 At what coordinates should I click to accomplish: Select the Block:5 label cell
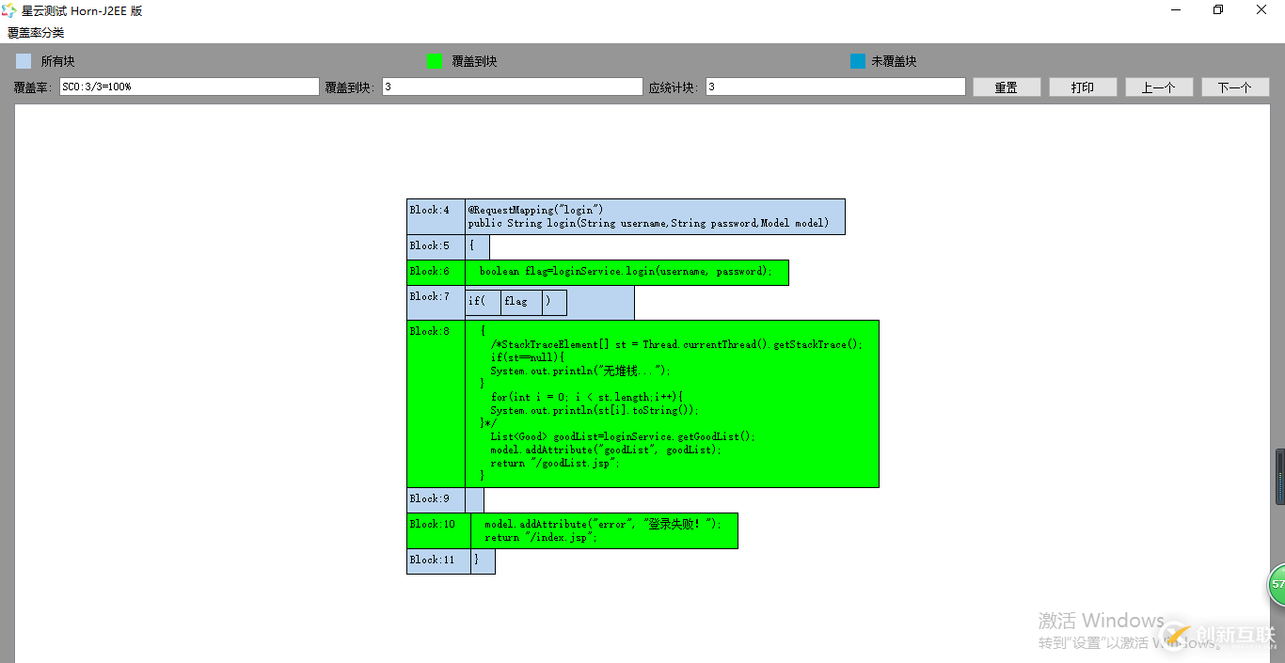[x=436, y=246]
